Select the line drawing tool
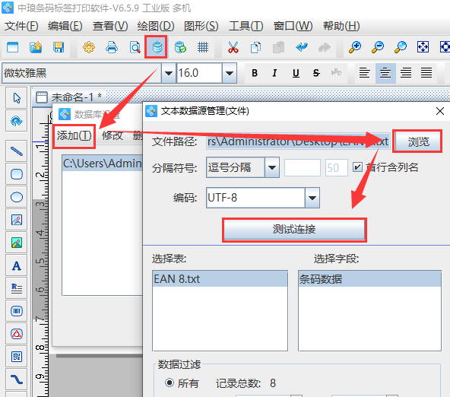450x397 pixels. pyautogui.click(x=17, y=151)
